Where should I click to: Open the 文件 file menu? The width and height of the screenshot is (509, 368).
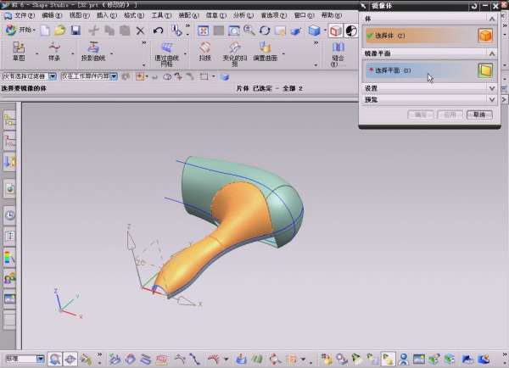pos(23,15)
